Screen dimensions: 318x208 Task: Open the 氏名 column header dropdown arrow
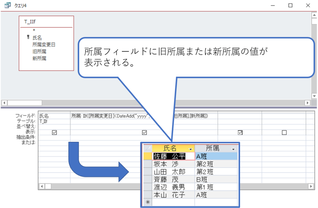coord(190,149)
